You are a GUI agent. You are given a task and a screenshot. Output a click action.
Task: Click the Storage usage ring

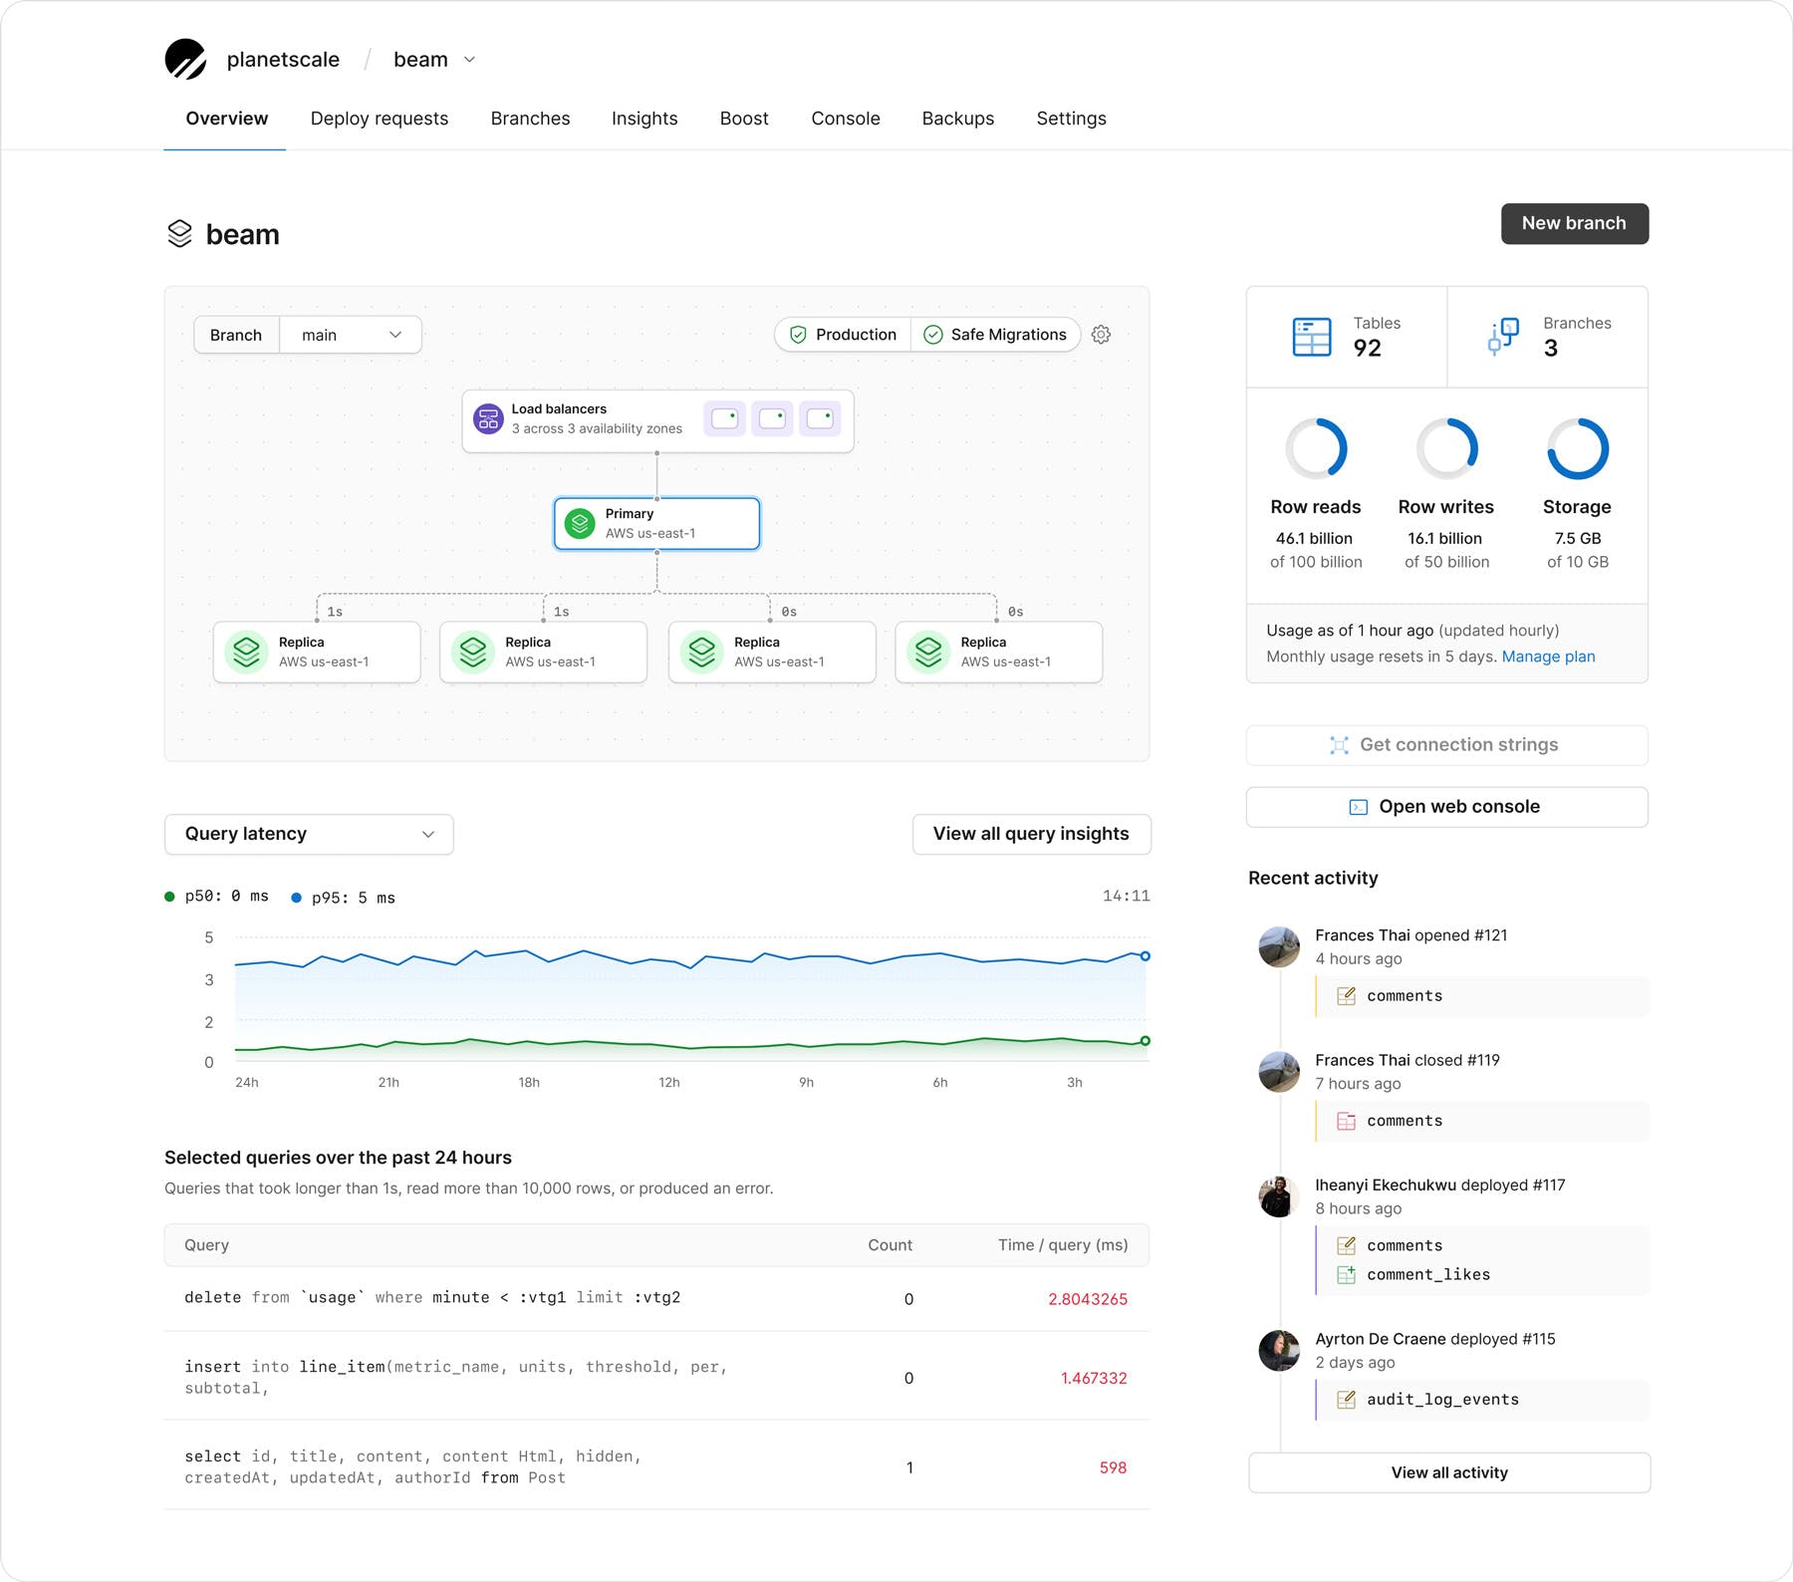point(1578,448)
